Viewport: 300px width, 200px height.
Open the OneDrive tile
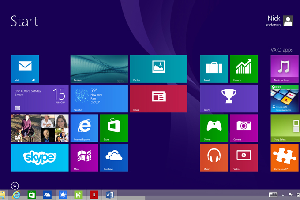click(x=114, y=158)
